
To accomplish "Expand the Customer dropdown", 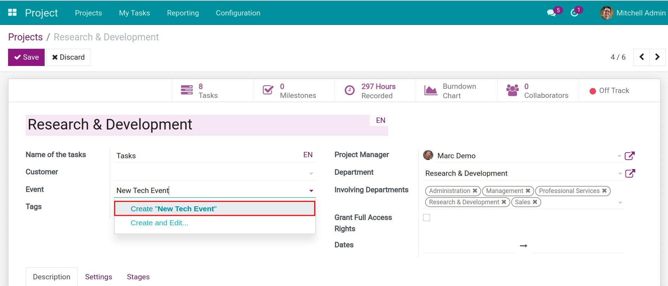I will 311,173.
